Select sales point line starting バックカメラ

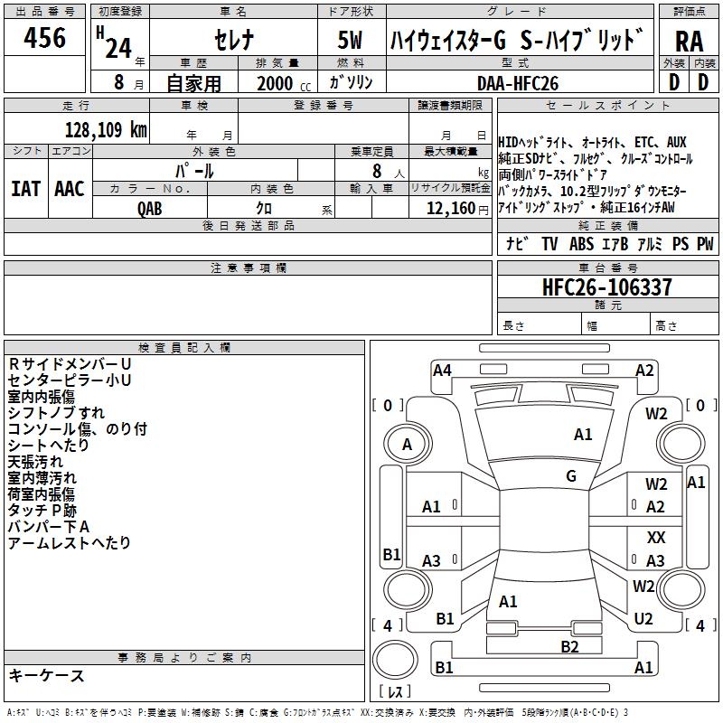click(x=592, y=191)
